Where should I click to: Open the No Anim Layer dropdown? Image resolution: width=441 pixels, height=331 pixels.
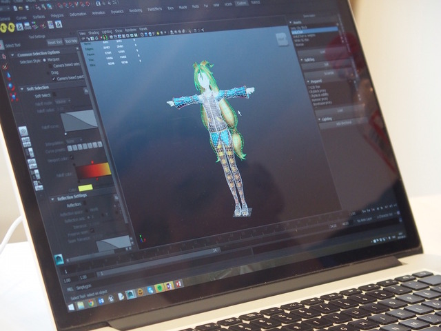click(365, 220)
